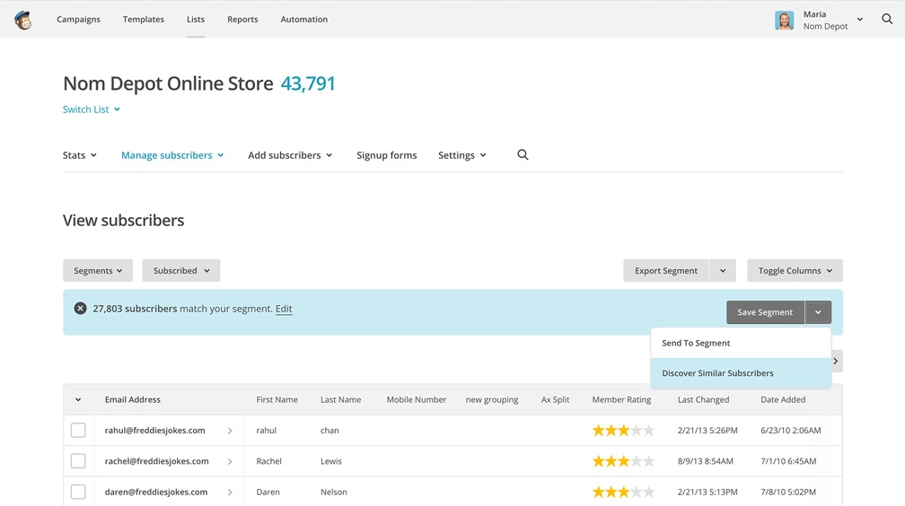
Task: Open Add subscribers menu
Action: pos(290,155)
